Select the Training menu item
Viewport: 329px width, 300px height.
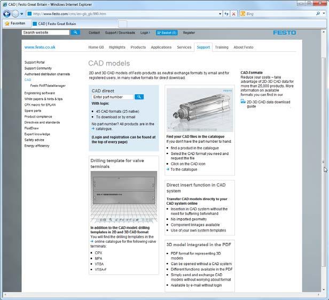tap(222, 47)
